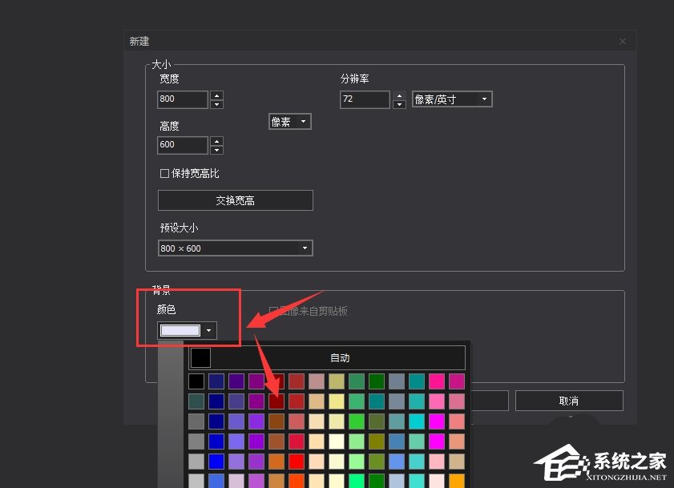This screenshot has height=488, width=674.
Task: Pick the olive swatch in the palette
Action: point(377,442)
